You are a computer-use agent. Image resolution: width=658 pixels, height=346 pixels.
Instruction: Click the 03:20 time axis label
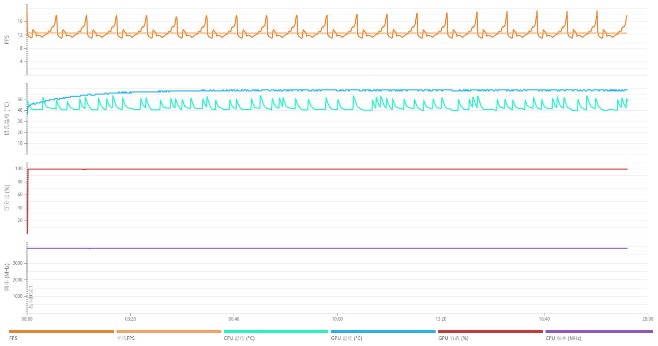(x=130, y=319)
